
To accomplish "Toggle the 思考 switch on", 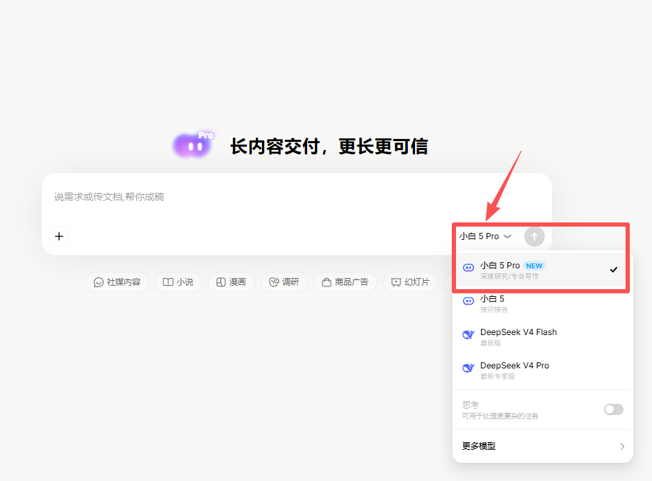I will (x=614, y=409).
